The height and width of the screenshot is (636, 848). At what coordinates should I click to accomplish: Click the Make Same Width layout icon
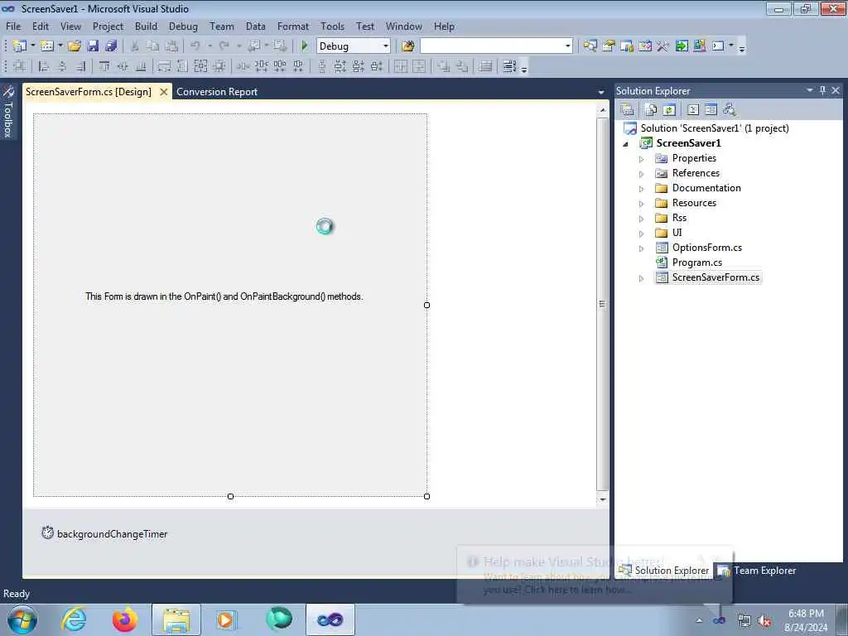tap(164, 66)
